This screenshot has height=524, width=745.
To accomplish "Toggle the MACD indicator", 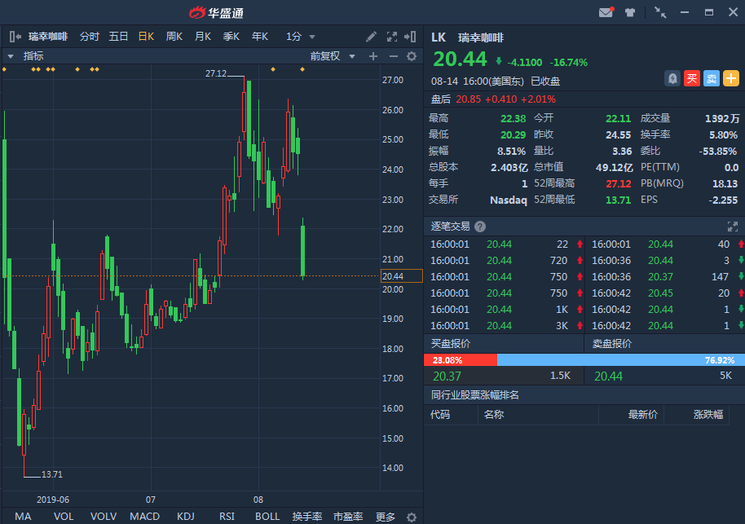I will 144,517.
